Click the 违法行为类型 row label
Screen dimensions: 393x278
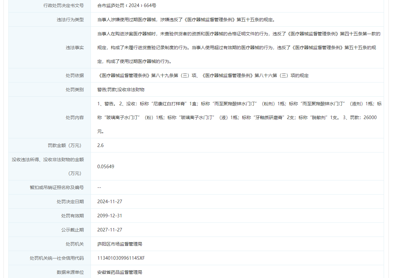coord(70,20)
